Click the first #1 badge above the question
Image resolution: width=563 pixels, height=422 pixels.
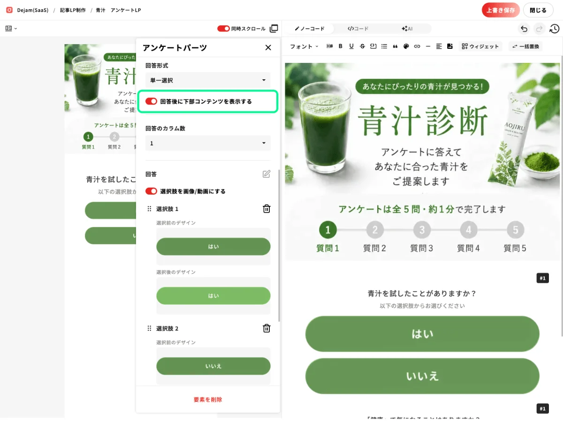(x=542, y=279)
